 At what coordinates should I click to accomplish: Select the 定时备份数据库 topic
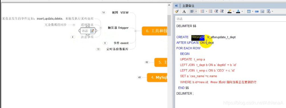click(x=117, y=49)
